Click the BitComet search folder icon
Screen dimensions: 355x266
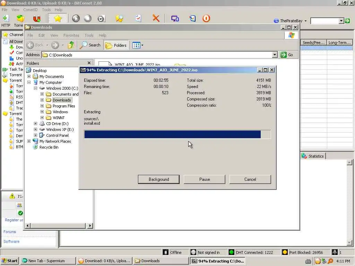[x=119, y=18]
